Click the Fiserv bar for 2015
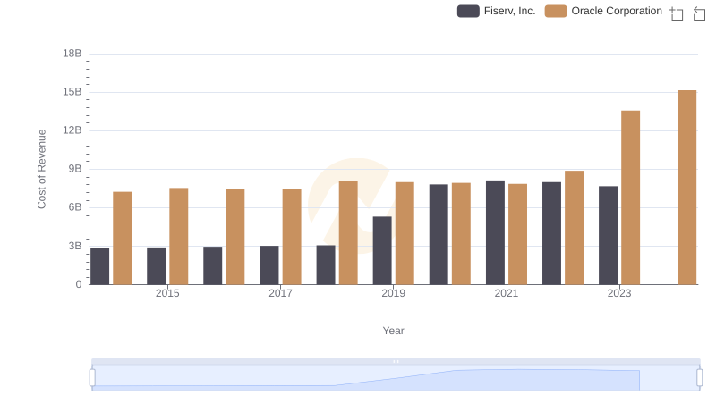Viewport: 716px width, 412px height. pyautogui.click(x=156, y=265)
